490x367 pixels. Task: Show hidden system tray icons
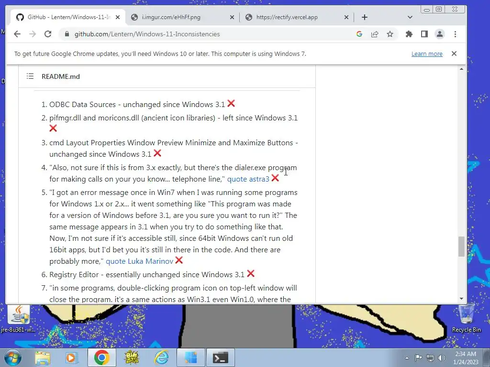[x=407, y=358]
